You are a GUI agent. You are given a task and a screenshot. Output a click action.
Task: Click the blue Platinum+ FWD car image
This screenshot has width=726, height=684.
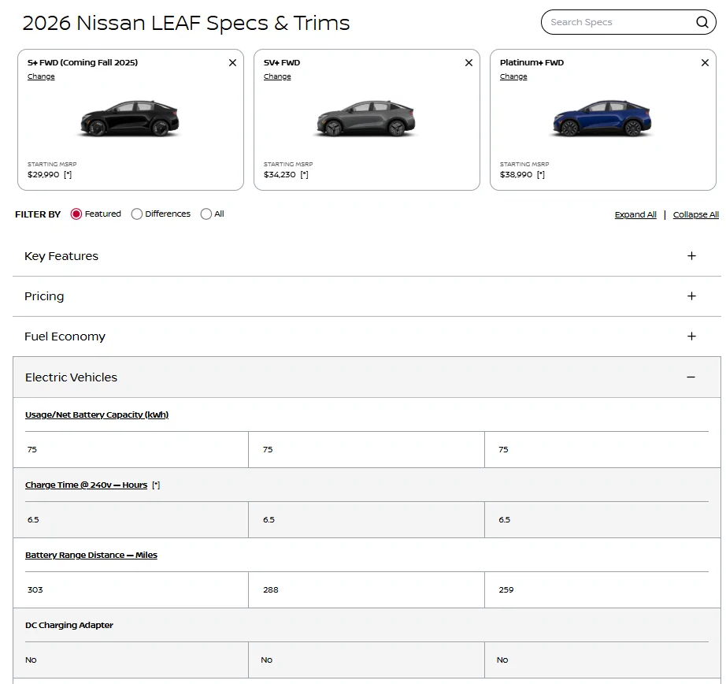point(602,117)
